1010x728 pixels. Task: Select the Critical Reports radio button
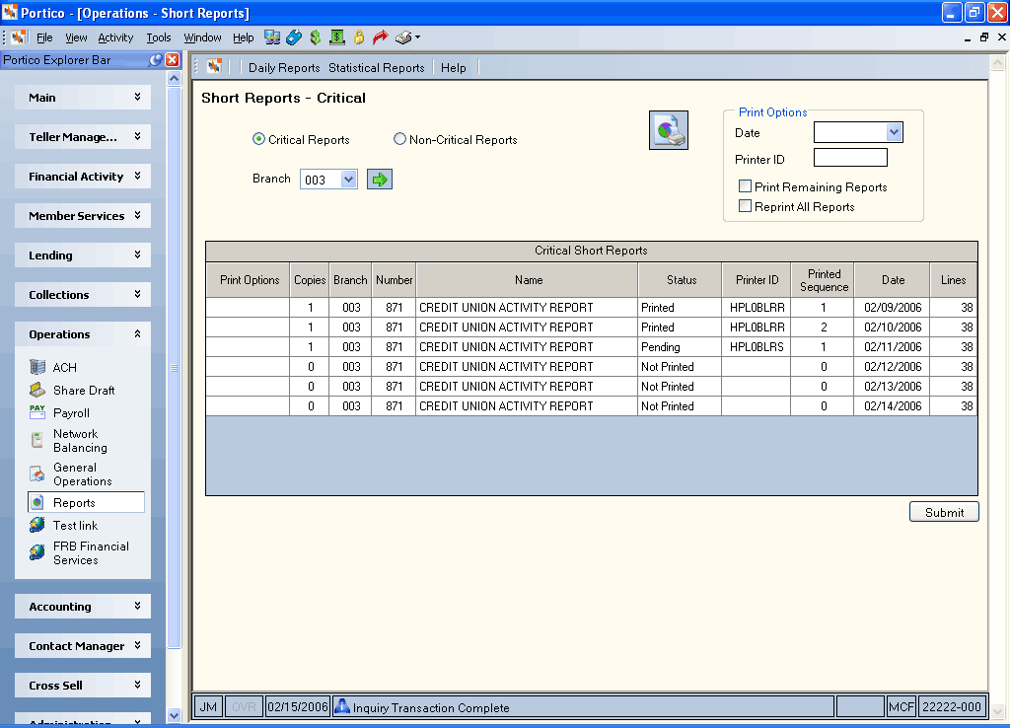[259, 139]
